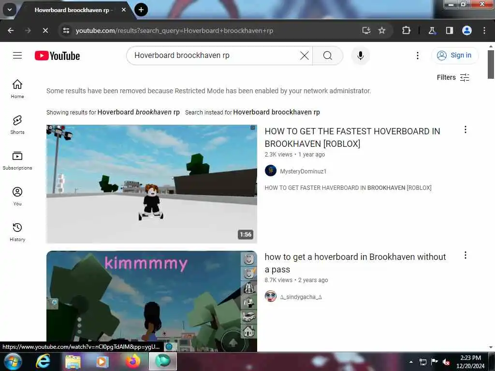Open the YouTube hamburger guide menu
Viewport: 495px width, 371px height.
17,56
